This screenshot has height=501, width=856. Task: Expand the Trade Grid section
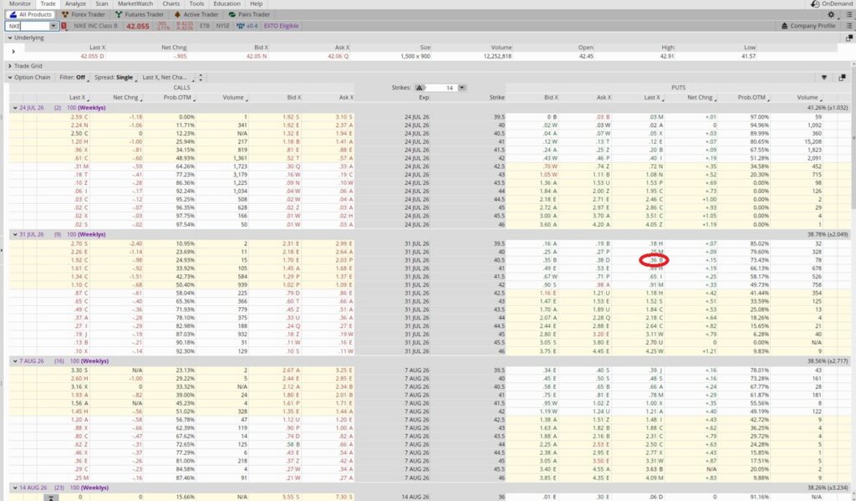pos(10,65)
